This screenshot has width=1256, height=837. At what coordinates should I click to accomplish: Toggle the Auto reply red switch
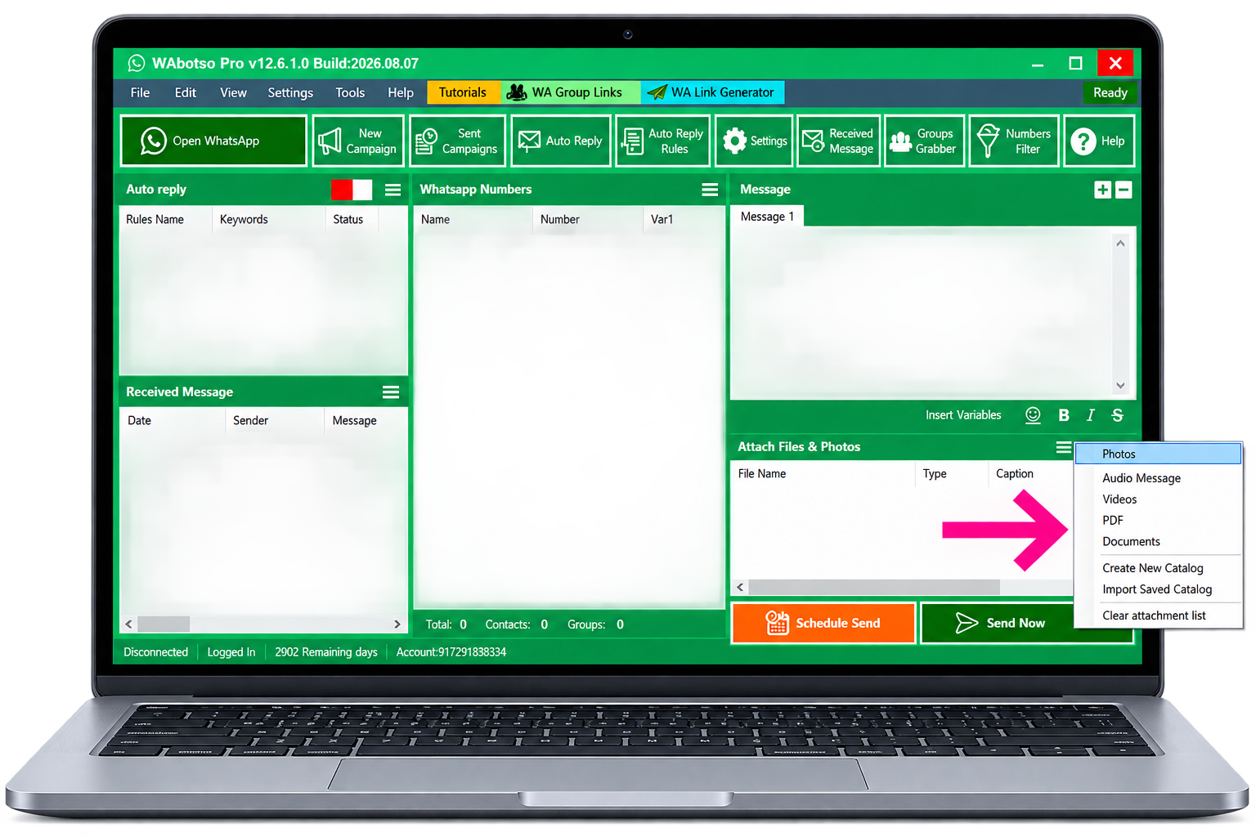pyautogui.click(x=352, y=190)
